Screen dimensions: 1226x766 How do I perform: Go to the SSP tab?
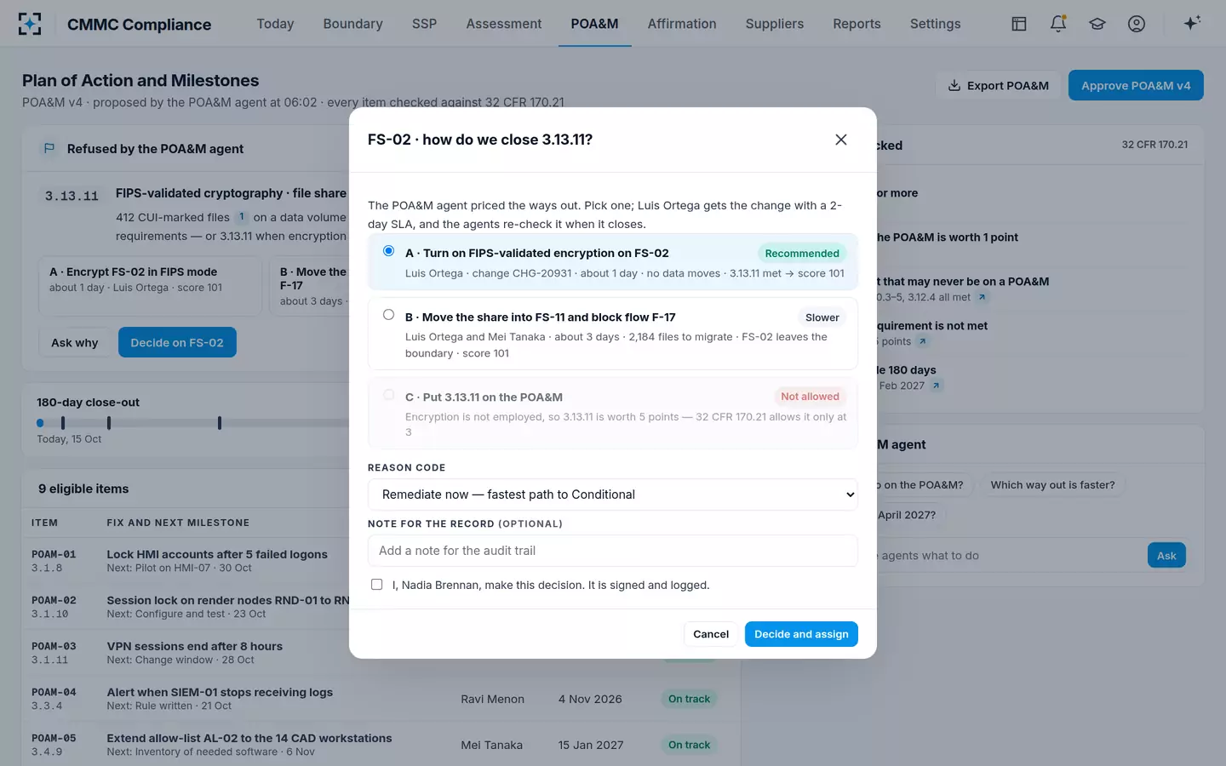click(x=424, y=24)
